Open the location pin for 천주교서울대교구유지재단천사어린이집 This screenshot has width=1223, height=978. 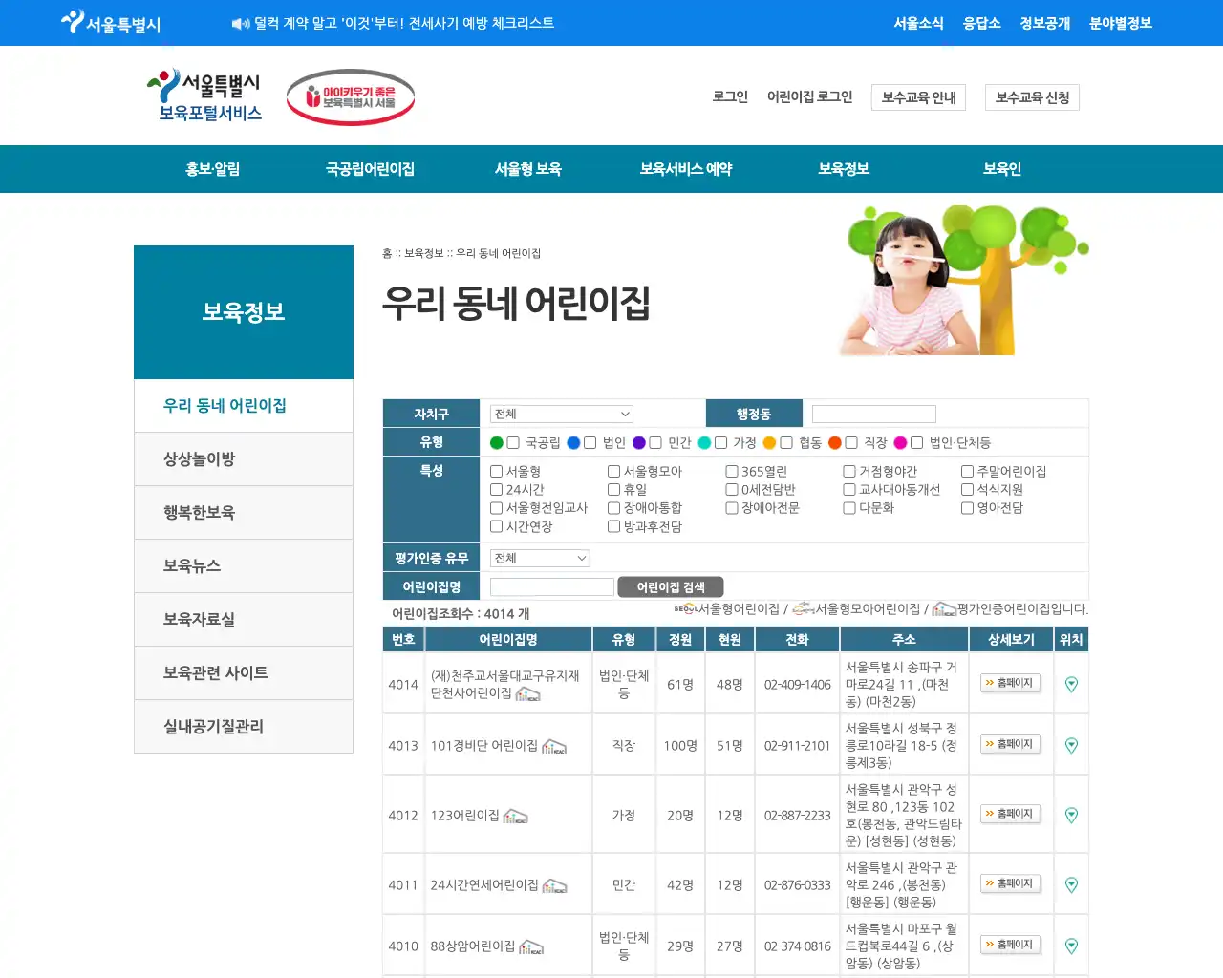tap(1071, 684)
